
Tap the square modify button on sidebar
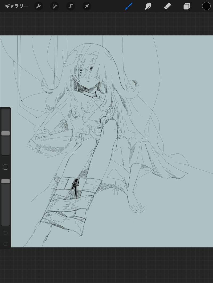pyautogui.click(x=6, y=167)
